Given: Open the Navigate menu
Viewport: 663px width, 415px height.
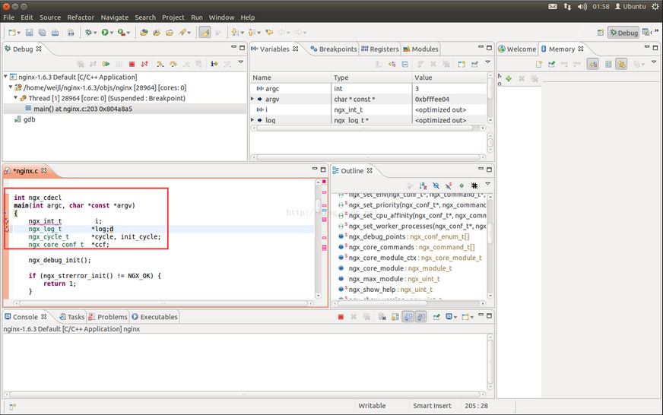Looking at the screenshot, I should (x=114, y=17).
